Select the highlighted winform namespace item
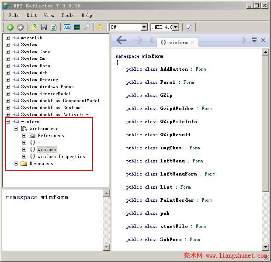 pos(47,150)
